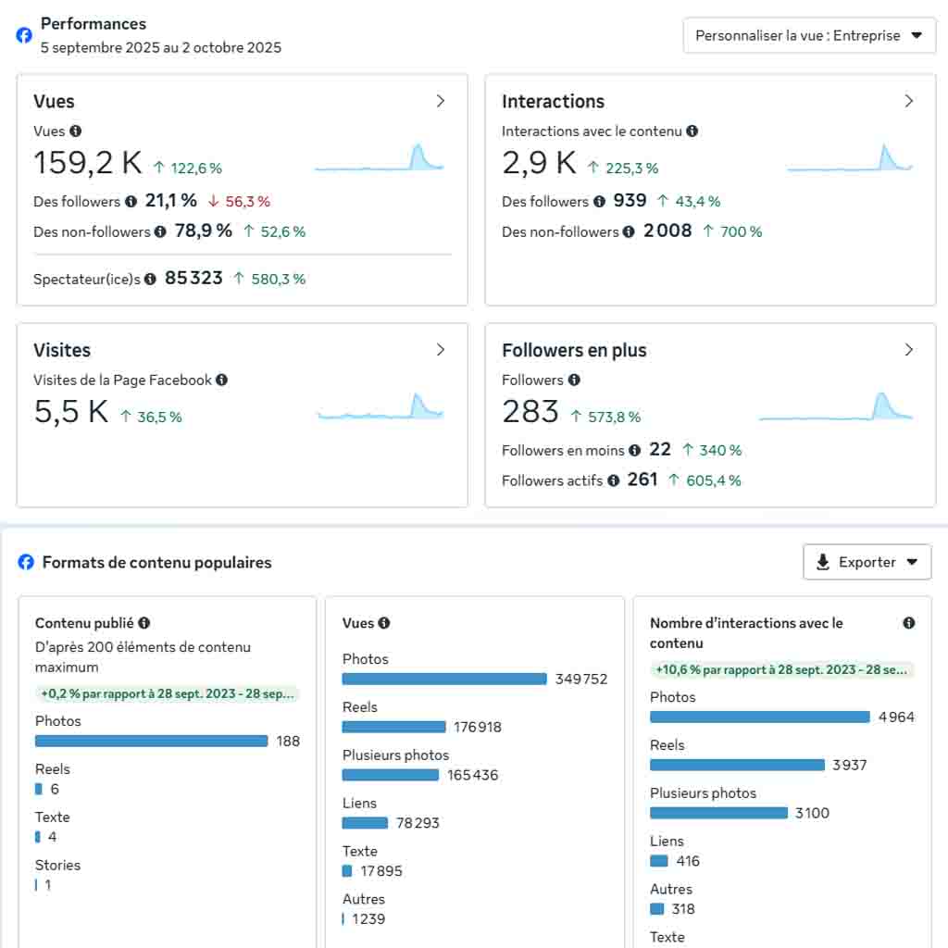
Task: Click Liens bar showing 416 interactions
Action: (659, 861)
